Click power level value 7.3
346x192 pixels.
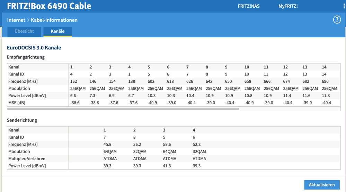pos(92,96)
